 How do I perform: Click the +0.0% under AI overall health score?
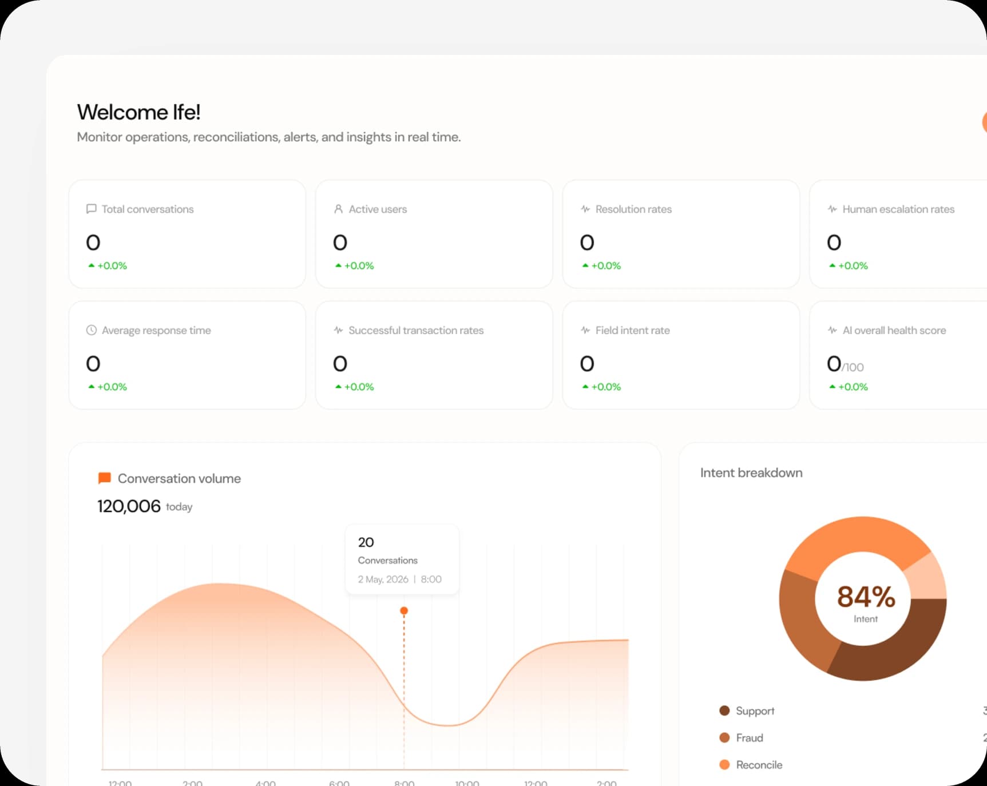[x=853, y=387]
